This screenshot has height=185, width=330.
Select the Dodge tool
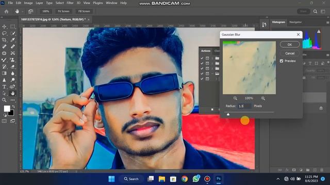tap(12, 80)
